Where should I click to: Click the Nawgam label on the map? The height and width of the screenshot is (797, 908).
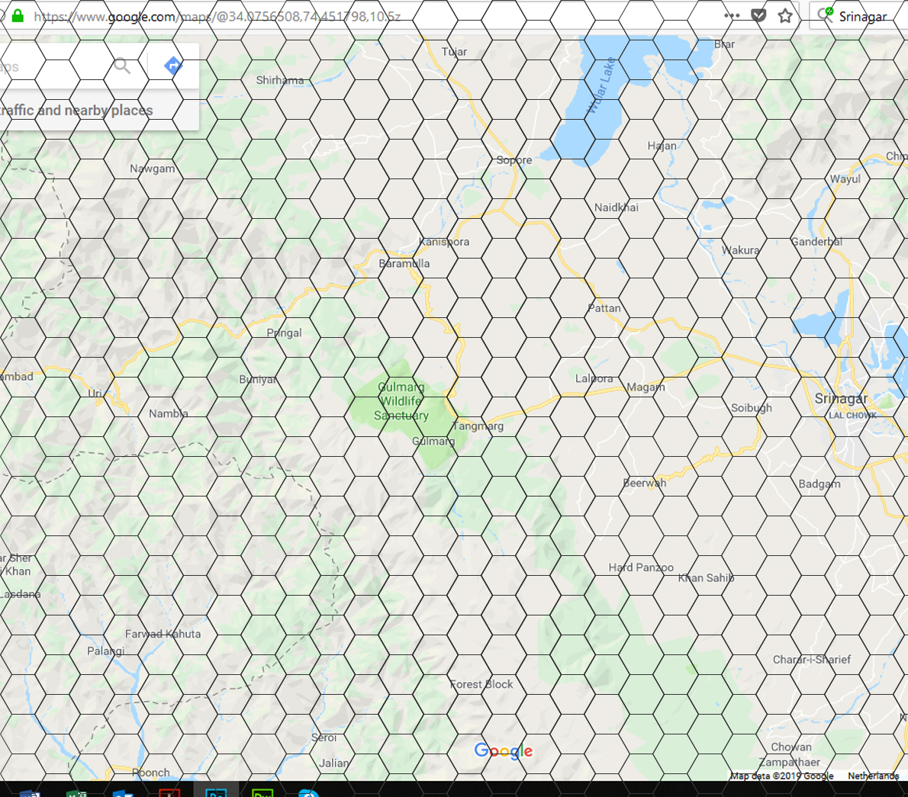pos(153,169)
